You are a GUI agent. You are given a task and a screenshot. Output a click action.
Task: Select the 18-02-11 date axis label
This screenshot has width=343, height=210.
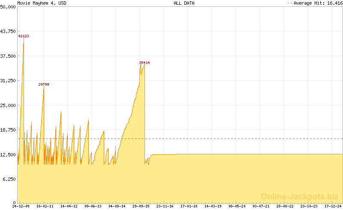pyautogui.click(x=45, y=206)
